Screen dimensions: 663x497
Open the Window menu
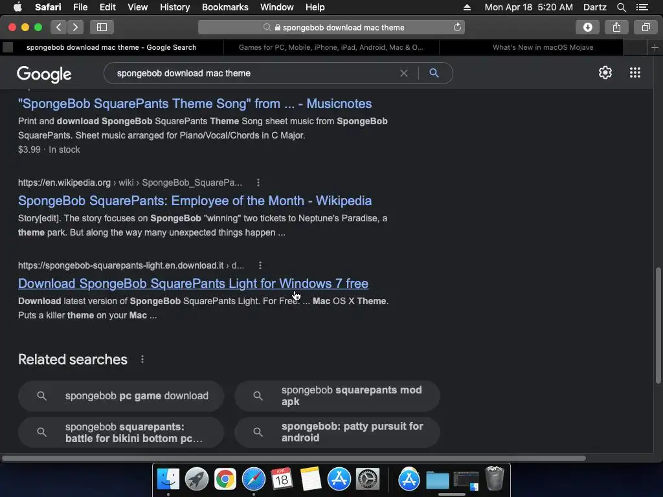276,7
